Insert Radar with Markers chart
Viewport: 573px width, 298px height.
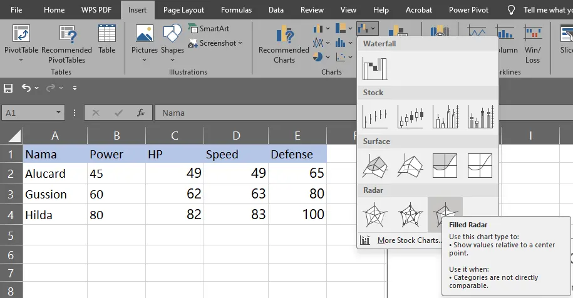point(410,215)
